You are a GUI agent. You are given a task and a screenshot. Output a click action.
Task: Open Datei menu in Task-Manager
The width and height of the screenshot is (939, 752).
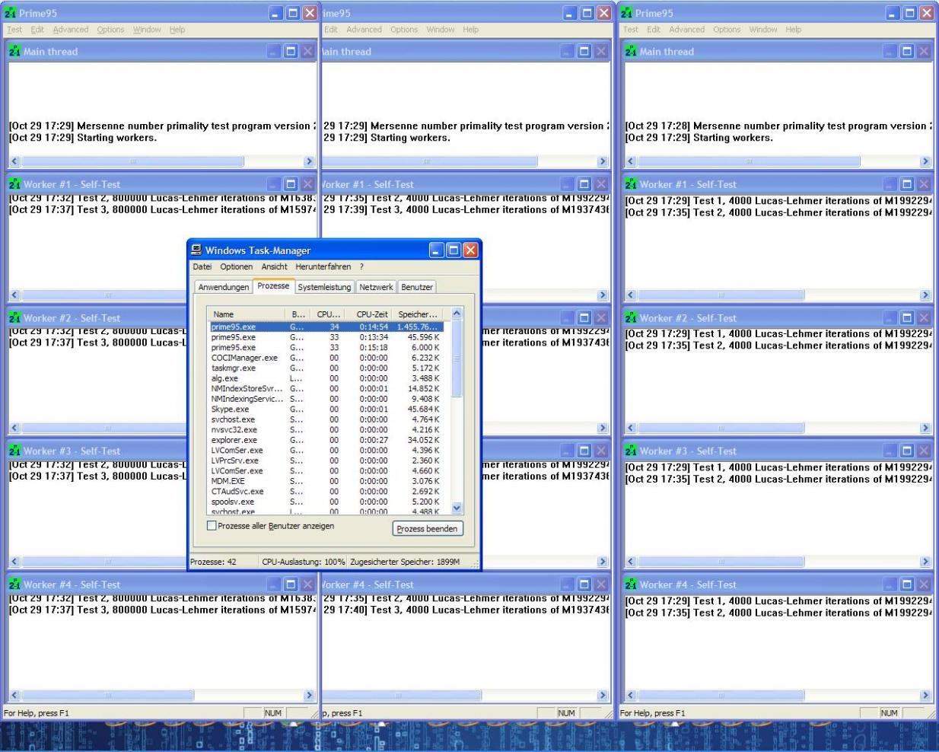[202, 266]
